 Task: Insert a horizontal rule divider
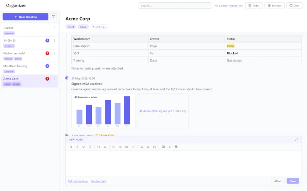[x=170, y=147]
